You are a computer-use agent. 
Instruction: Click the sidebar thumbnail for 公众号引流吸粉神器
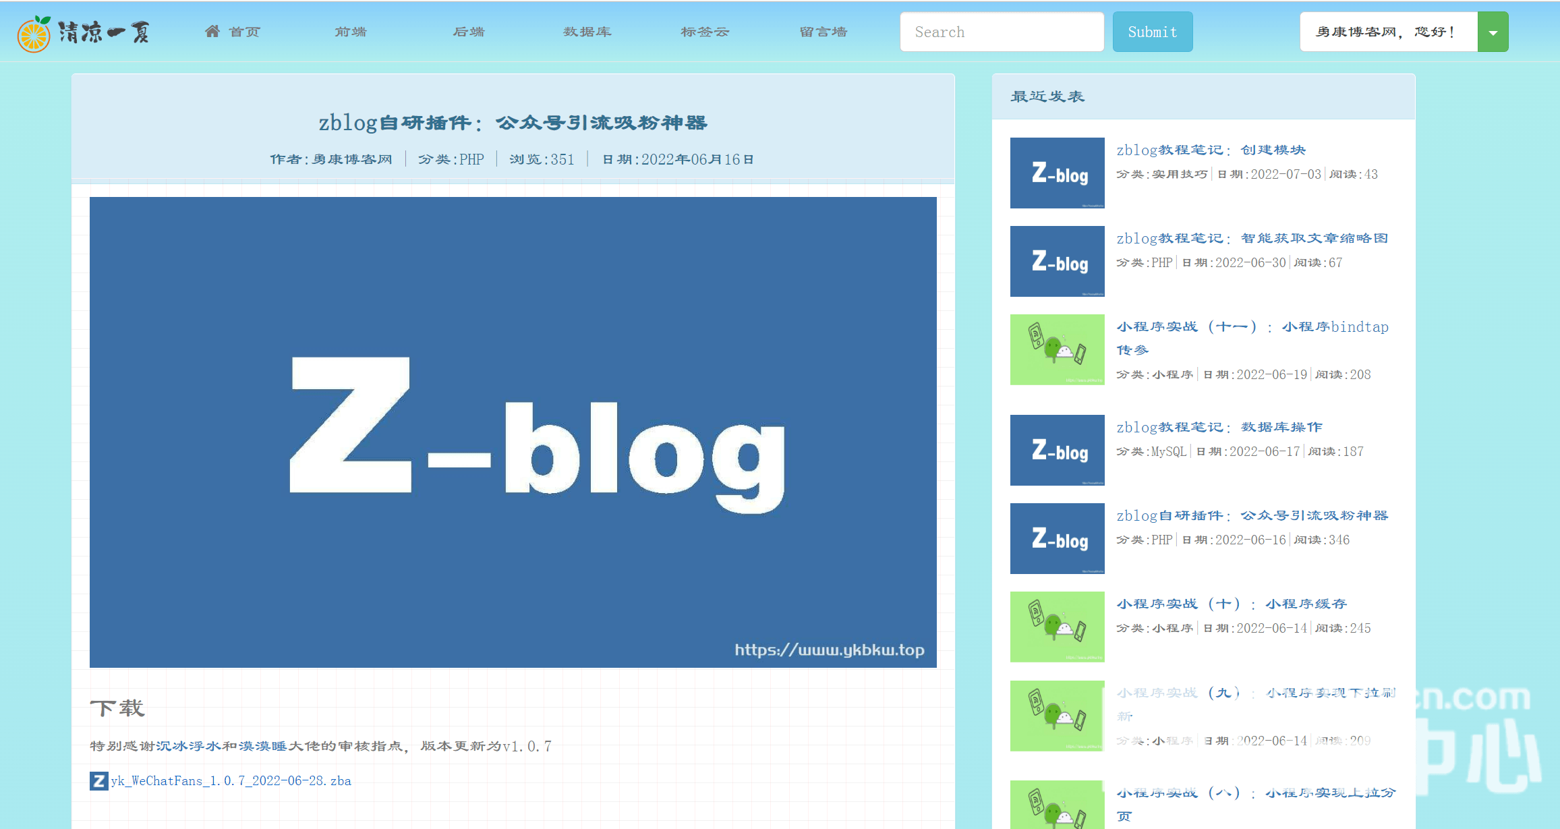pyautogui.click(x=1057, y=538)
